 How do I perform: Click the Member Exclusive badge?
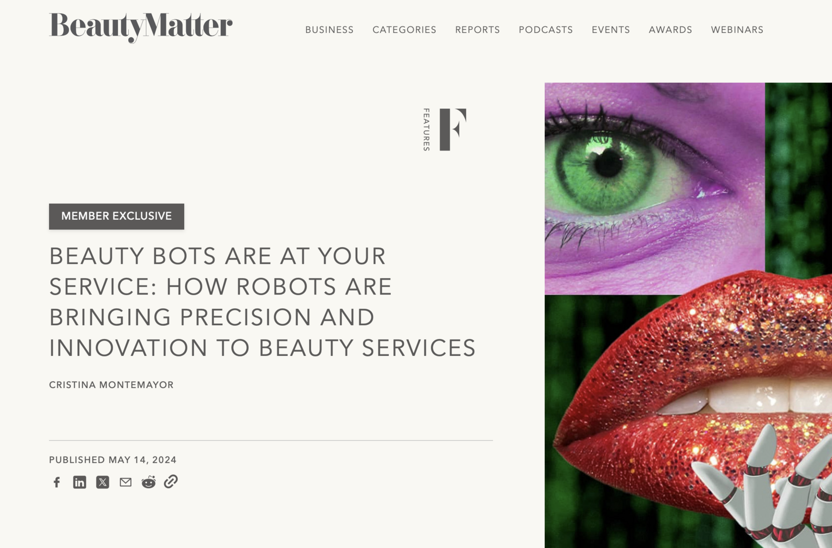pos(116,216)
